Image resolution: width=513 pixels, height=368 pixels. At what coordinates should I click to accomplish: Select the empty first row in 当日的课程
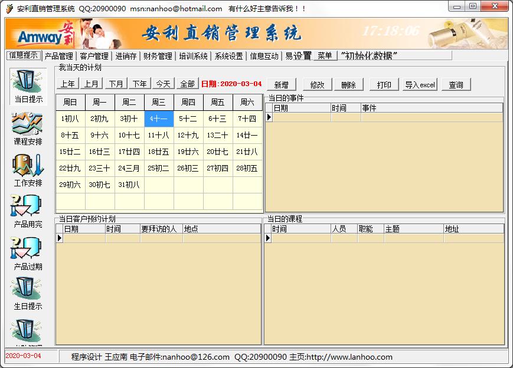(x=384, y=238)
